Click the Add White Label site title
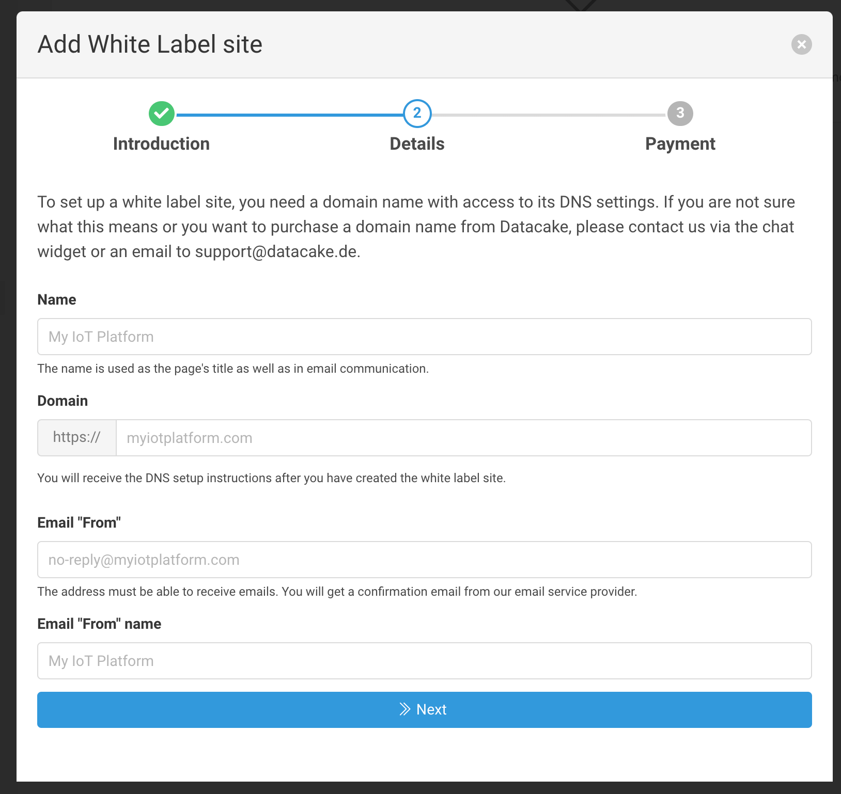 point(150,44)
